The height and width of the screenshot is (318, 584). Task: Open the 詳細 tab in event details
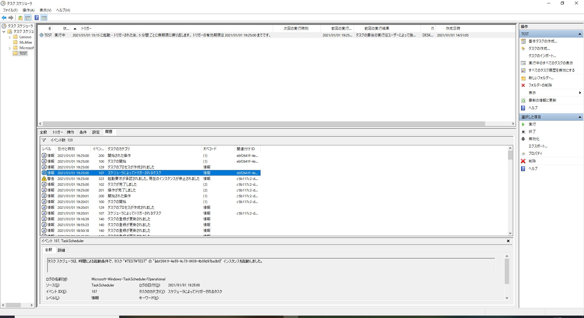[x=61, y=250]
